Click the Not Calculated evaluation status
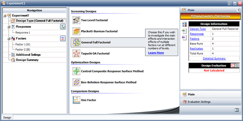 tap(214, 71)
